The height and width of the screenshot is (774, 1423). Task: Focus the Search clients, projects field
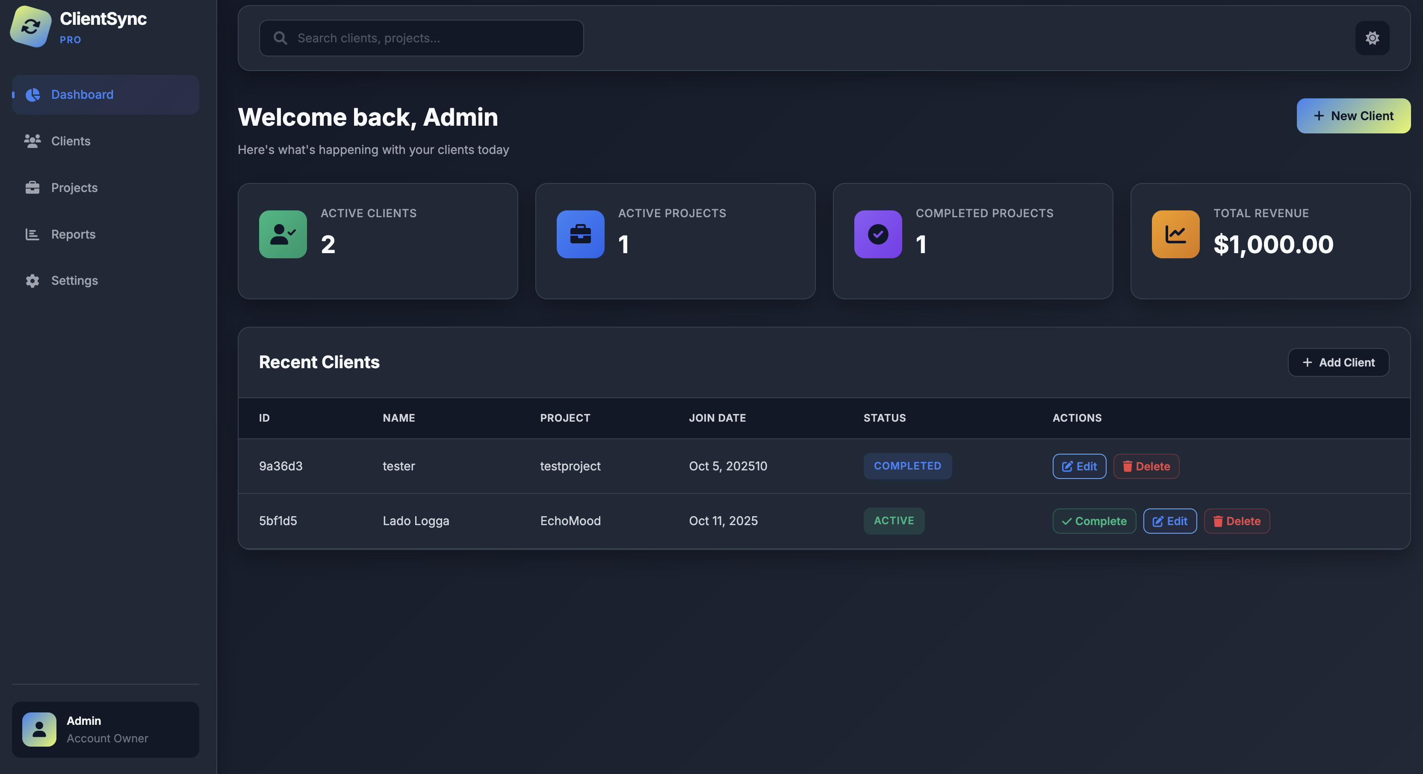coord(431,38)
